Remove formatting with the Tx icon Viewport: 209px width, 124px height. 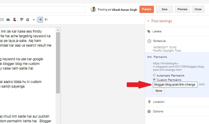pos(14,20)
